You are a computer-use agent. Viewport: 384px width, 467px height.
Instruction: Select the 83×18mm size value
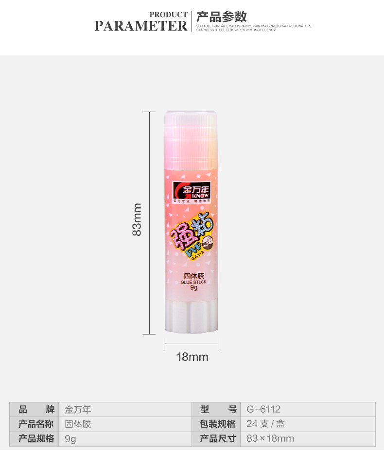pos(270,438)
